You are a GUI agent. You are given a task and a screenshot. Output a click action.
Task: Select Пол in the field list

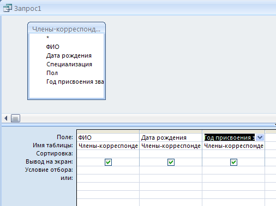[52, 73]
